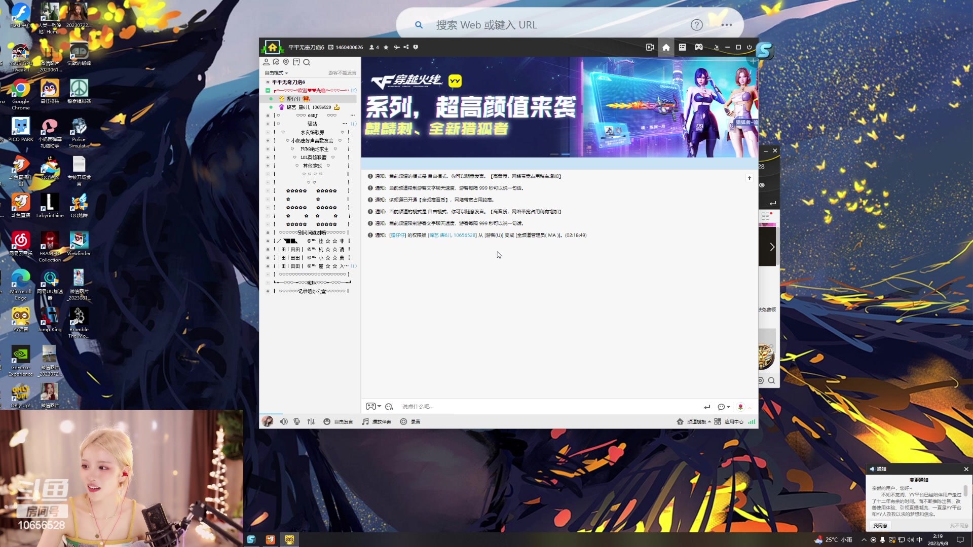Image resolution: width=973 pixels, height=547 pixels.
Task: Select the 66DJ locked channel
Action: coord(313,116)
